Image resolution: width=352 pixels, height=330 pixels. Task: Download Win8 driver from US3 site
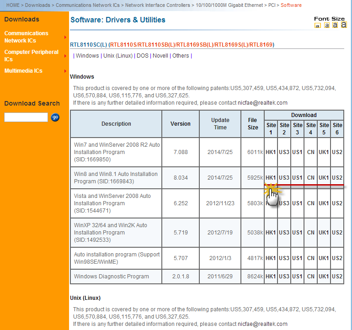pos(284,178)
